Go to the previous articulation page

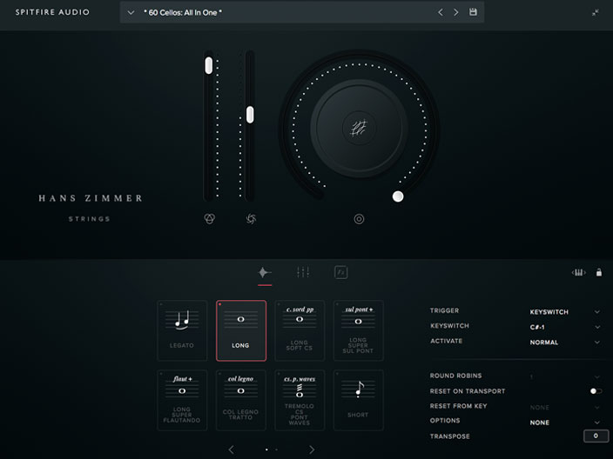tap(232, 449)
